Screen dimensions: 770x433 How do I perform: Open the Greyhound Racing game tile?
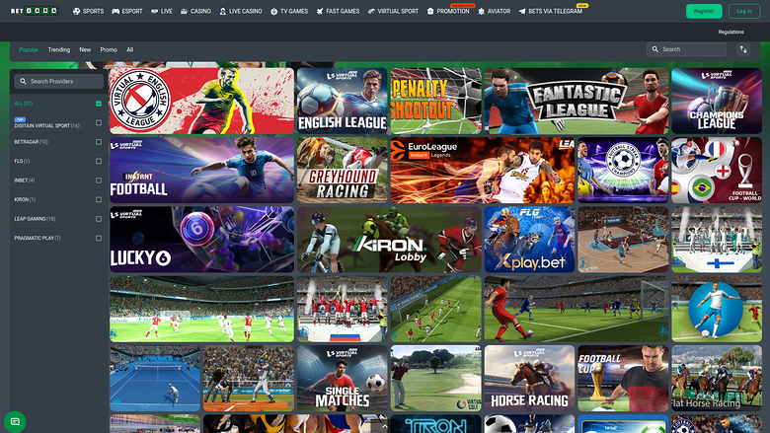pyautogui.click(x=343, y=171)
